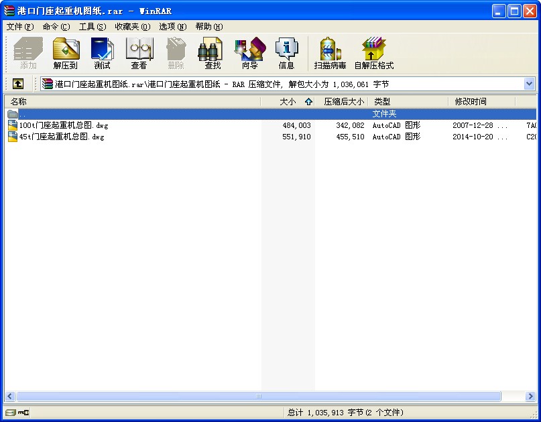Image resolution: width=541 pixels, height=422 pixels.
Task: Maximize the WinRAR window
Action: (x=514, y=11)
